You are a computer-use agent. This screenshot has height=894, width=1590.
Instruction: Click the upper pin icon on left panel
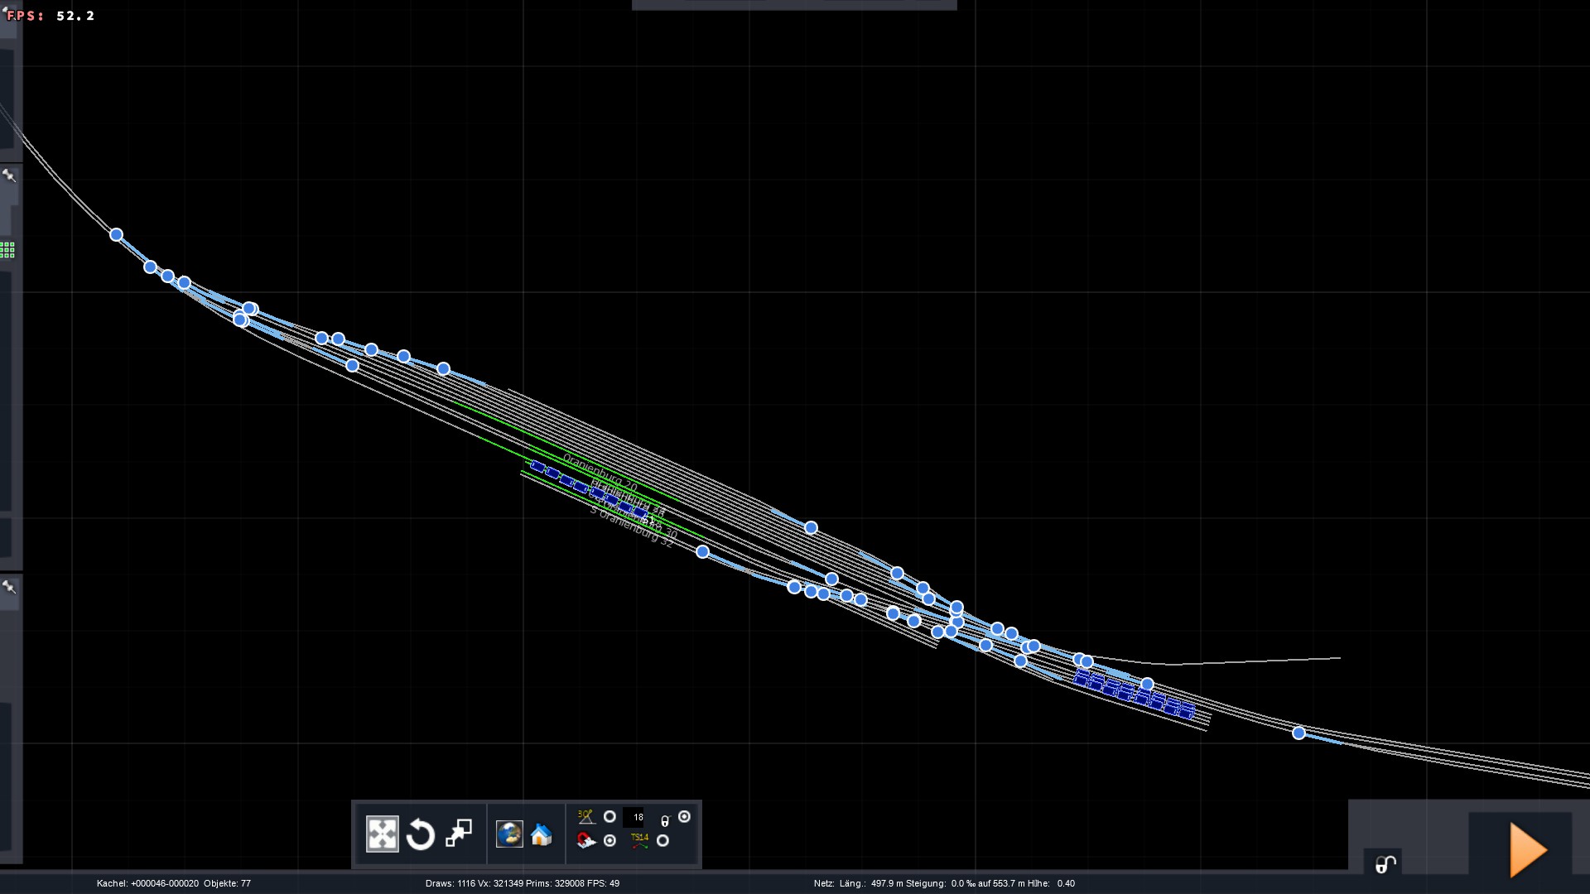(x=9, y=175)
